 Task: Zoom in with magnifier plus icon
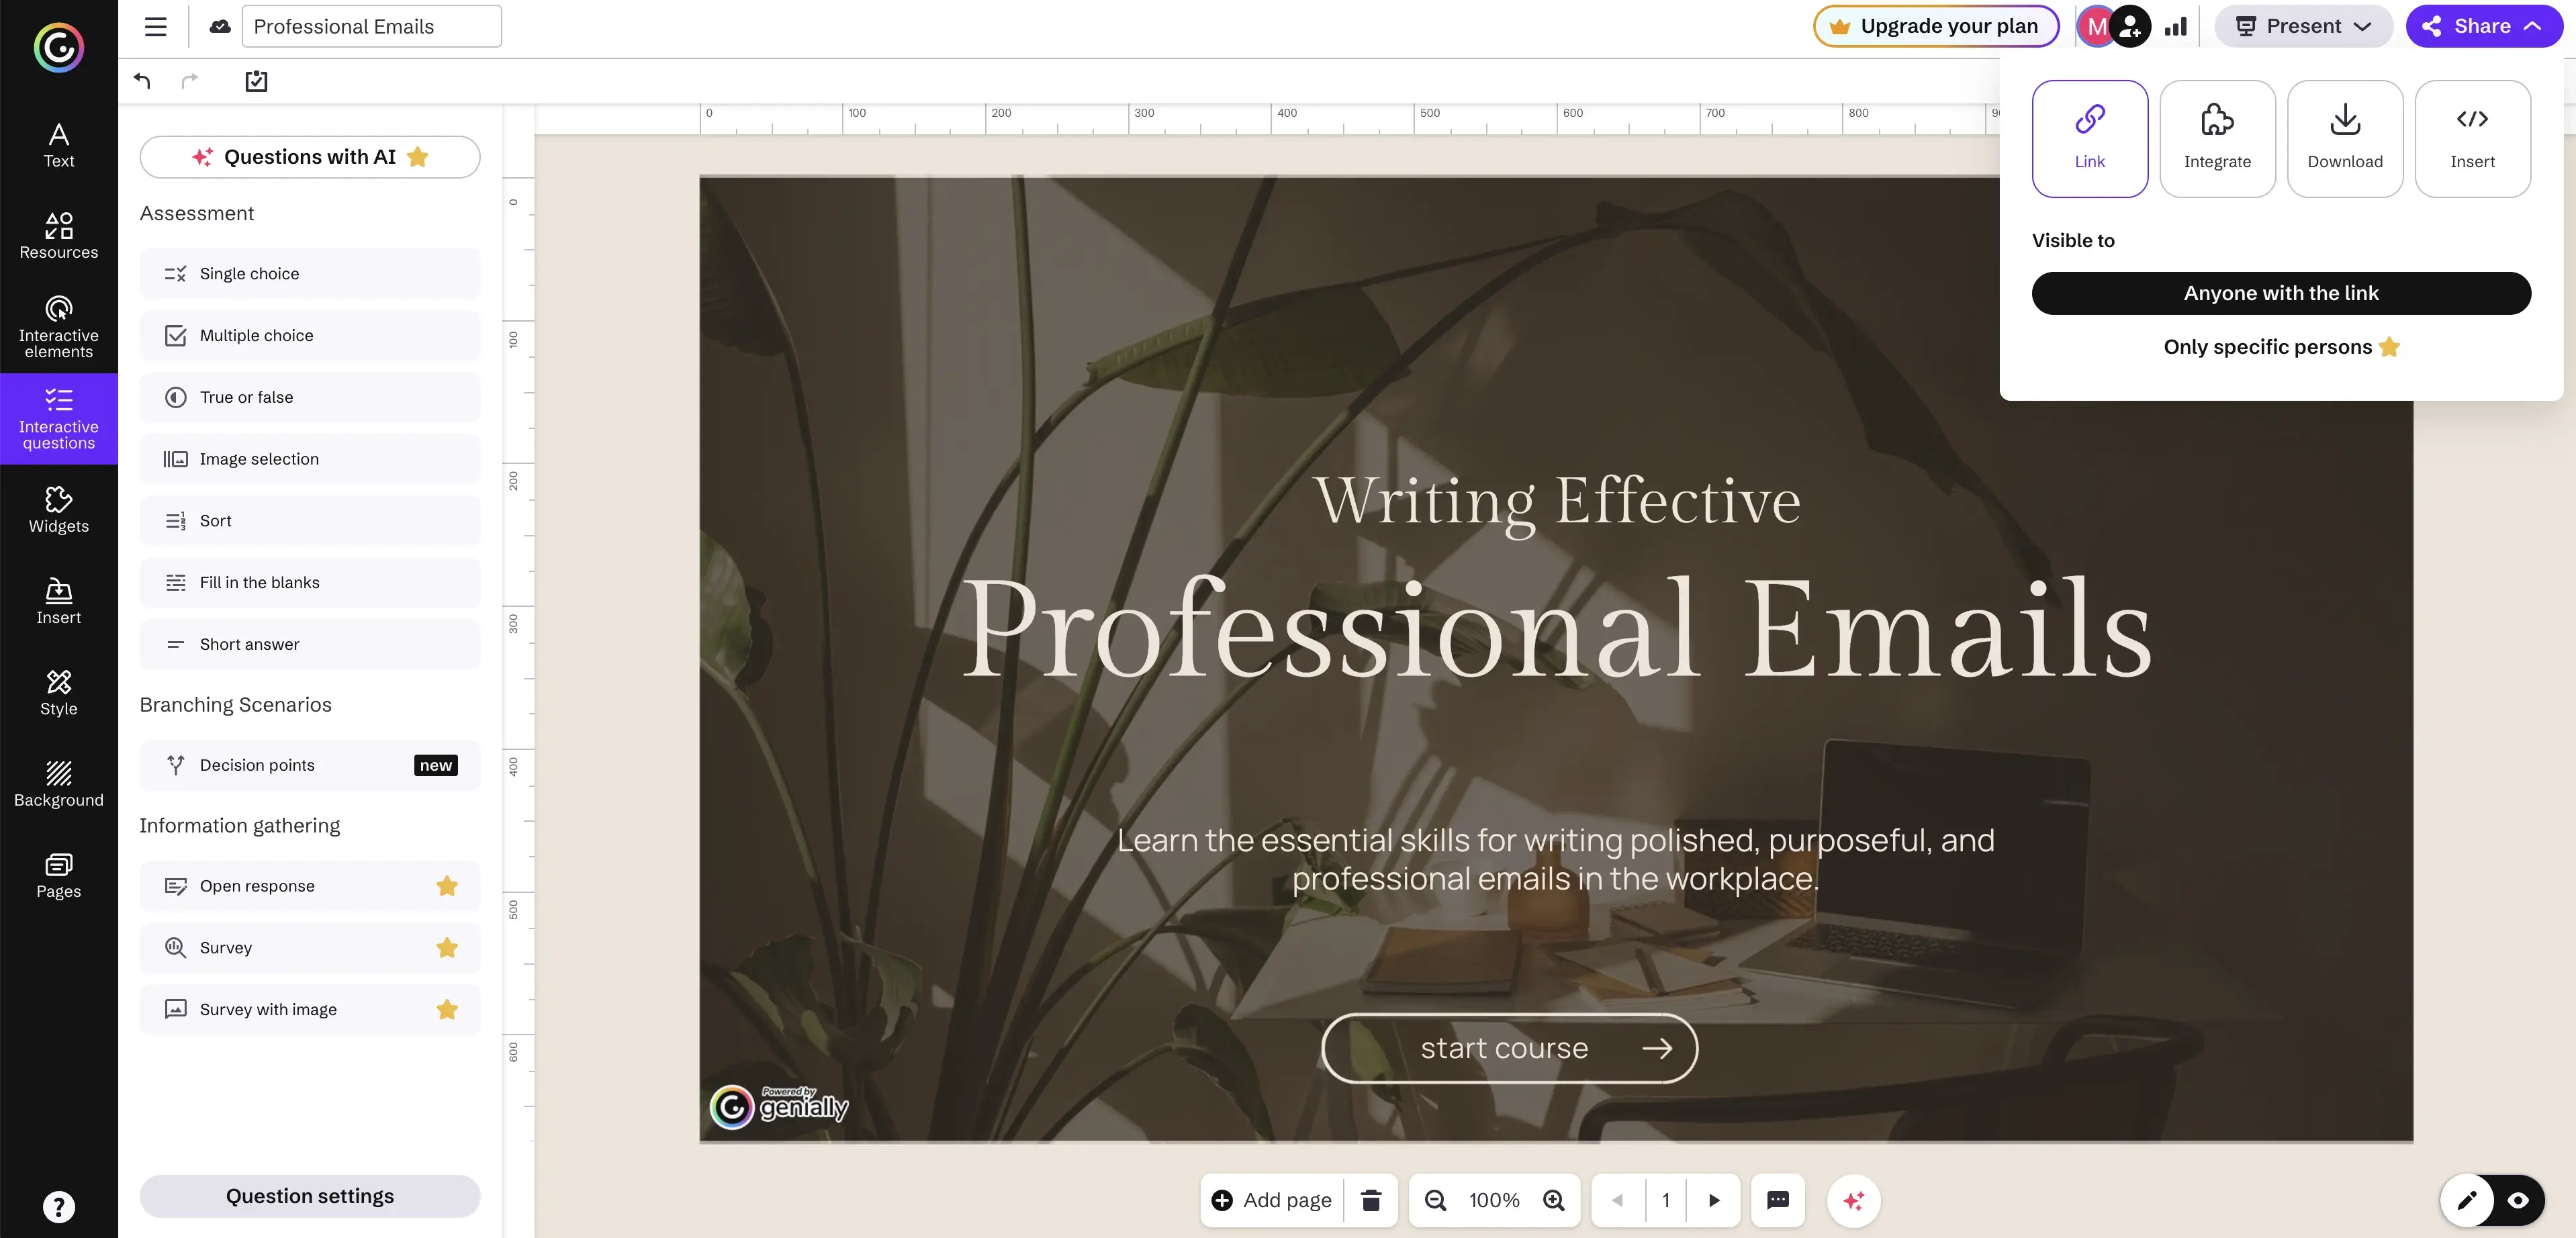(x=1553, y=1200)
